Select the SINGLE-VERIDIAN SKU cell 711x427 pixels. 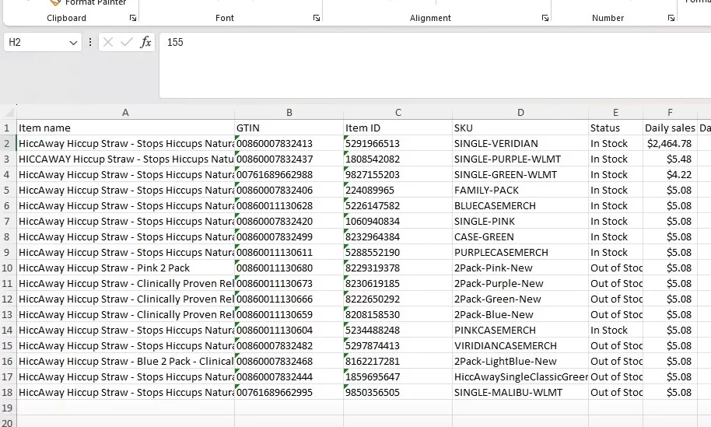coord(520,144)
